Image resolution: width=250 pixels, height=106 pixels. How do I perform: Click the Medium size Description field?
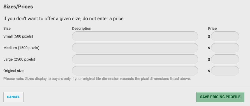(135, 48)
